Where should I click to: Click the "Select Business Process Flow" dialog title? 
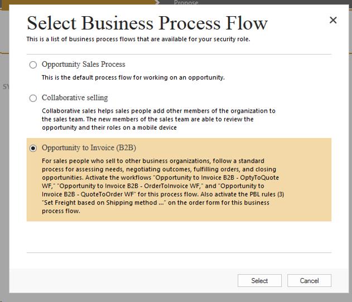[147, 23]
